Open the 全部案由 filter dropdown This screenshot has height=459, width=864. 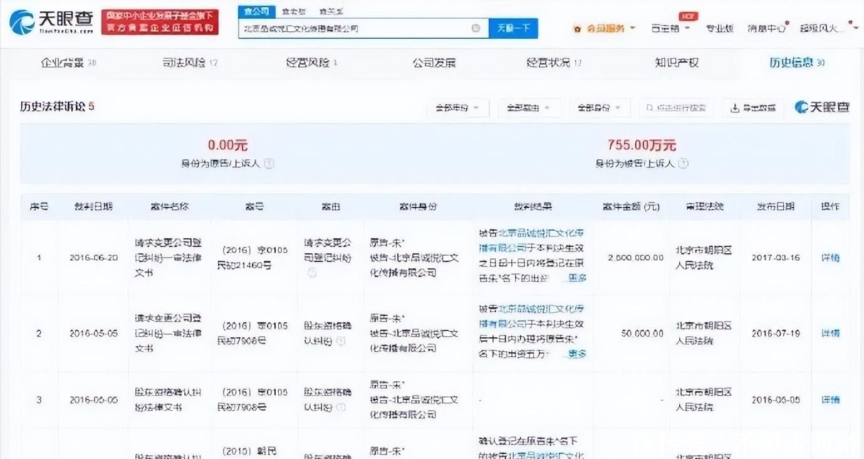click(528, 108)
